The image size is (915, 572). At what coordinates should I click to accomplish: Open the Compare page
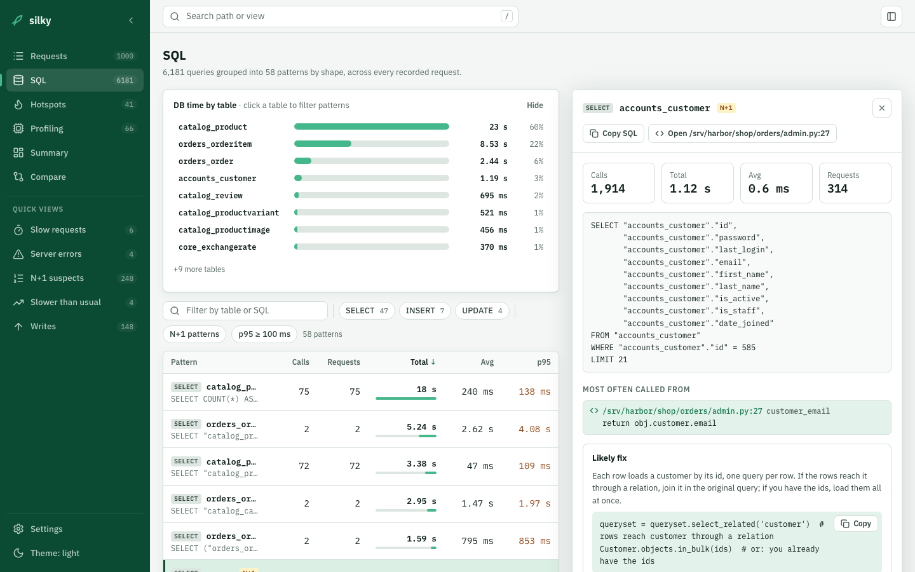pyautogui.click(x=75, y=177)
